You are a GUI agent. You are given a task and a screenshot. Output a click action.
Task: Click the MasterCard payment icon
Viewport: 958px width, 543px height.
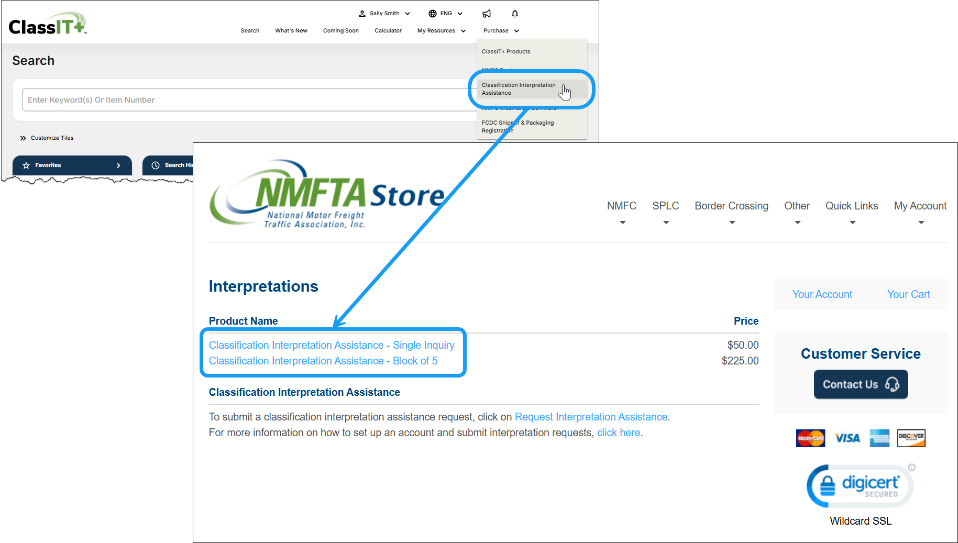click(x=810, y=438)
